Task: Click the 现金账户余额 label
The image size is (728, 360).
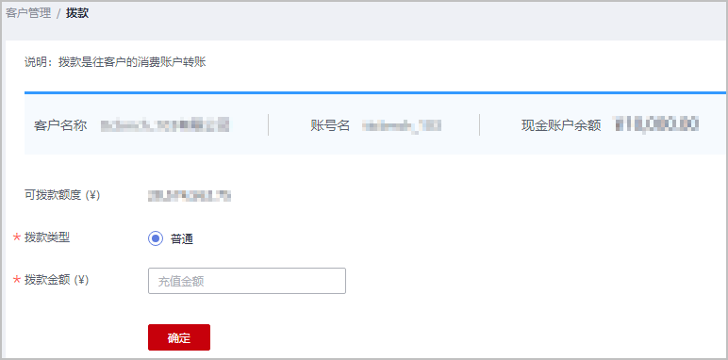Action: 561,125
